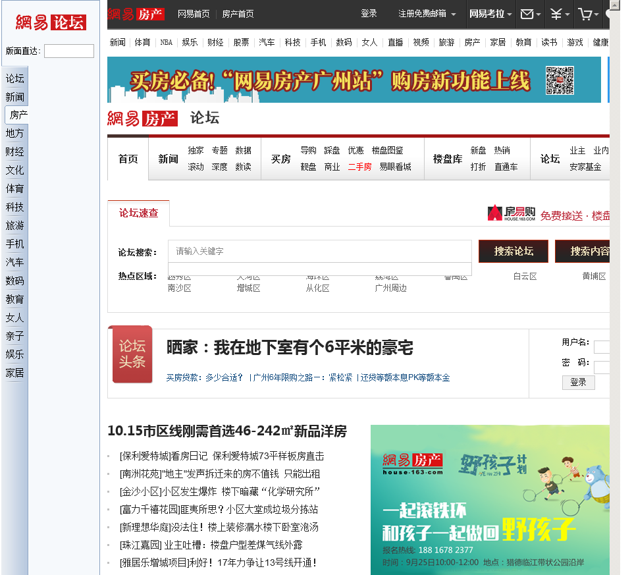Open 10.15市区线刚需首选 headline
632x575 pixels.
227,431
